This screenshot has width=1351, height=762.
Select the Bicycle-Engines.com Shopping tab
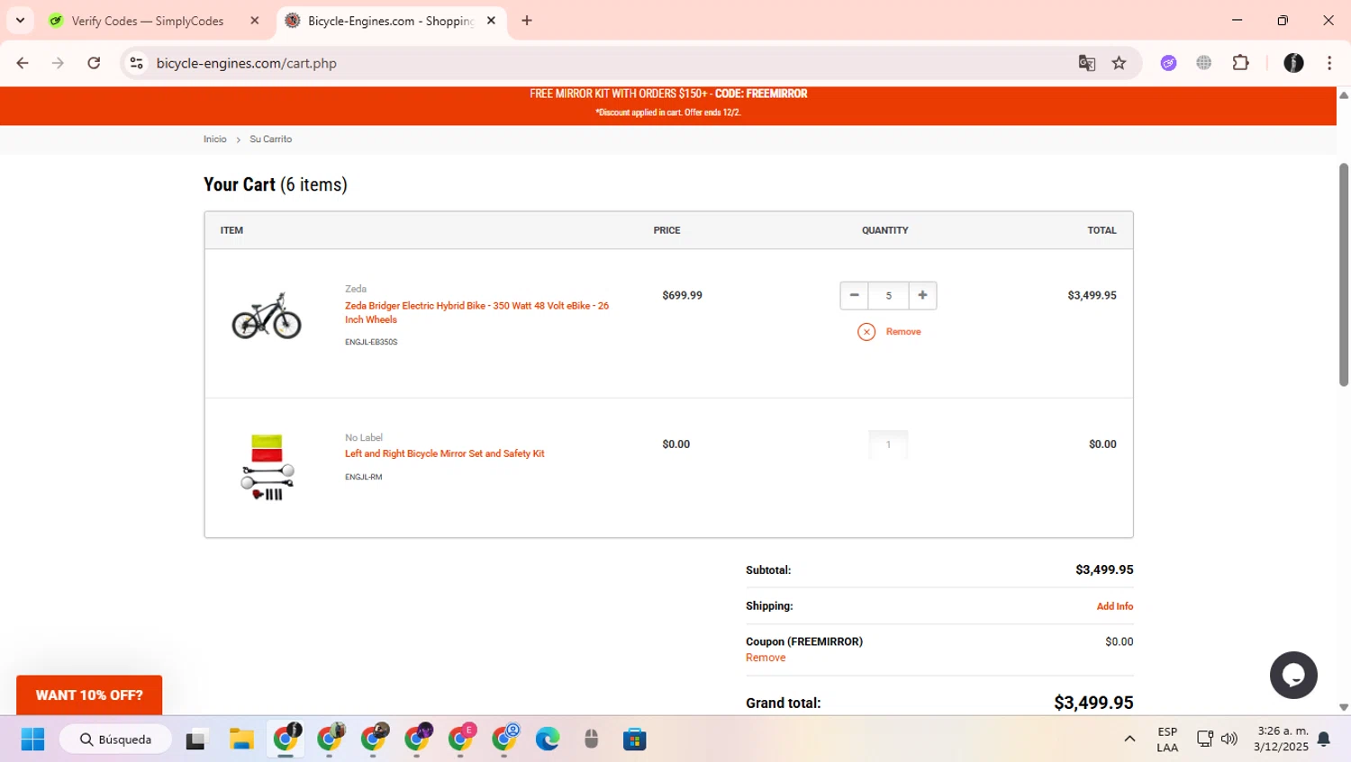[x=392, y=21]
